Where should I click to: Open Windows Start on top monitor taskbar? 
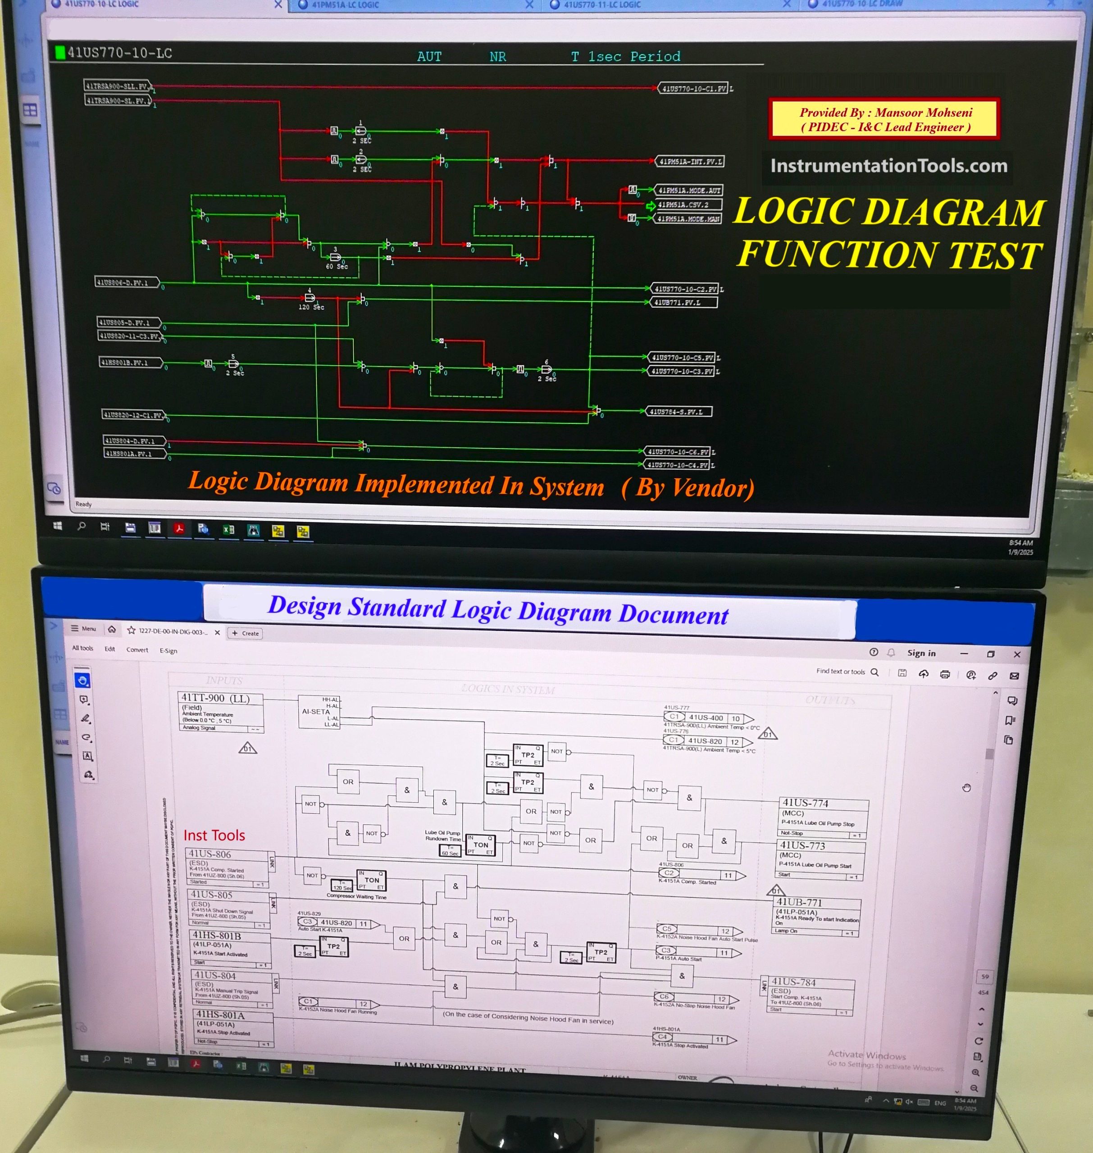point(58,526)
